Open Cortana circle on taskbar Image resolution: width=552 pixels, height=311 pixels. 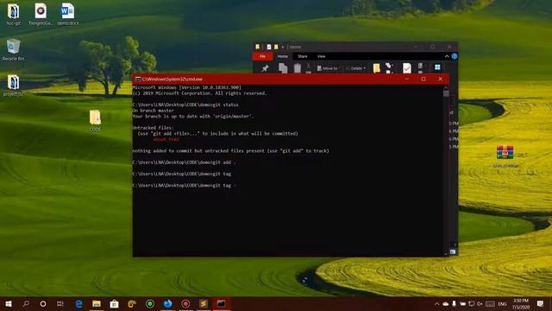(43, 303)
